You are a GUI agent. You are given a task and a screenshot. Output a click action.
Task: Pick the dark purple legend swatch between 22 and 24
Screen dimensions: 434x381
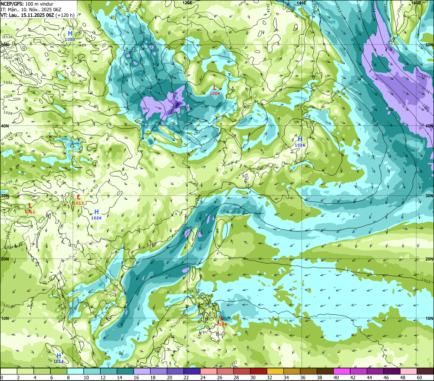coord(192,371)
